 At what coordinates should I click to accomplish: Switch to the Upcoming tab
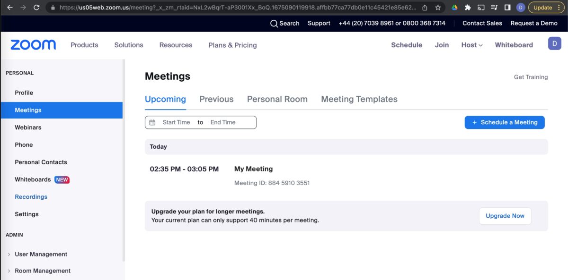(165, 99)
